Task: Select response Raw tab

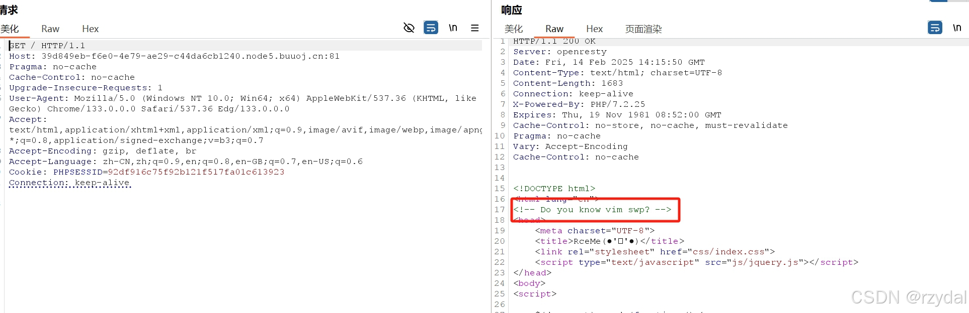Action: point(554,29)
